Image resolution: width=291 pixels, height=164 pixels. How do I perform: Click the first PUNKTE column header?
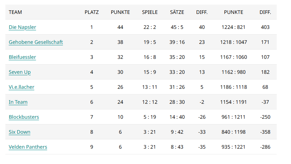(120, 12)
